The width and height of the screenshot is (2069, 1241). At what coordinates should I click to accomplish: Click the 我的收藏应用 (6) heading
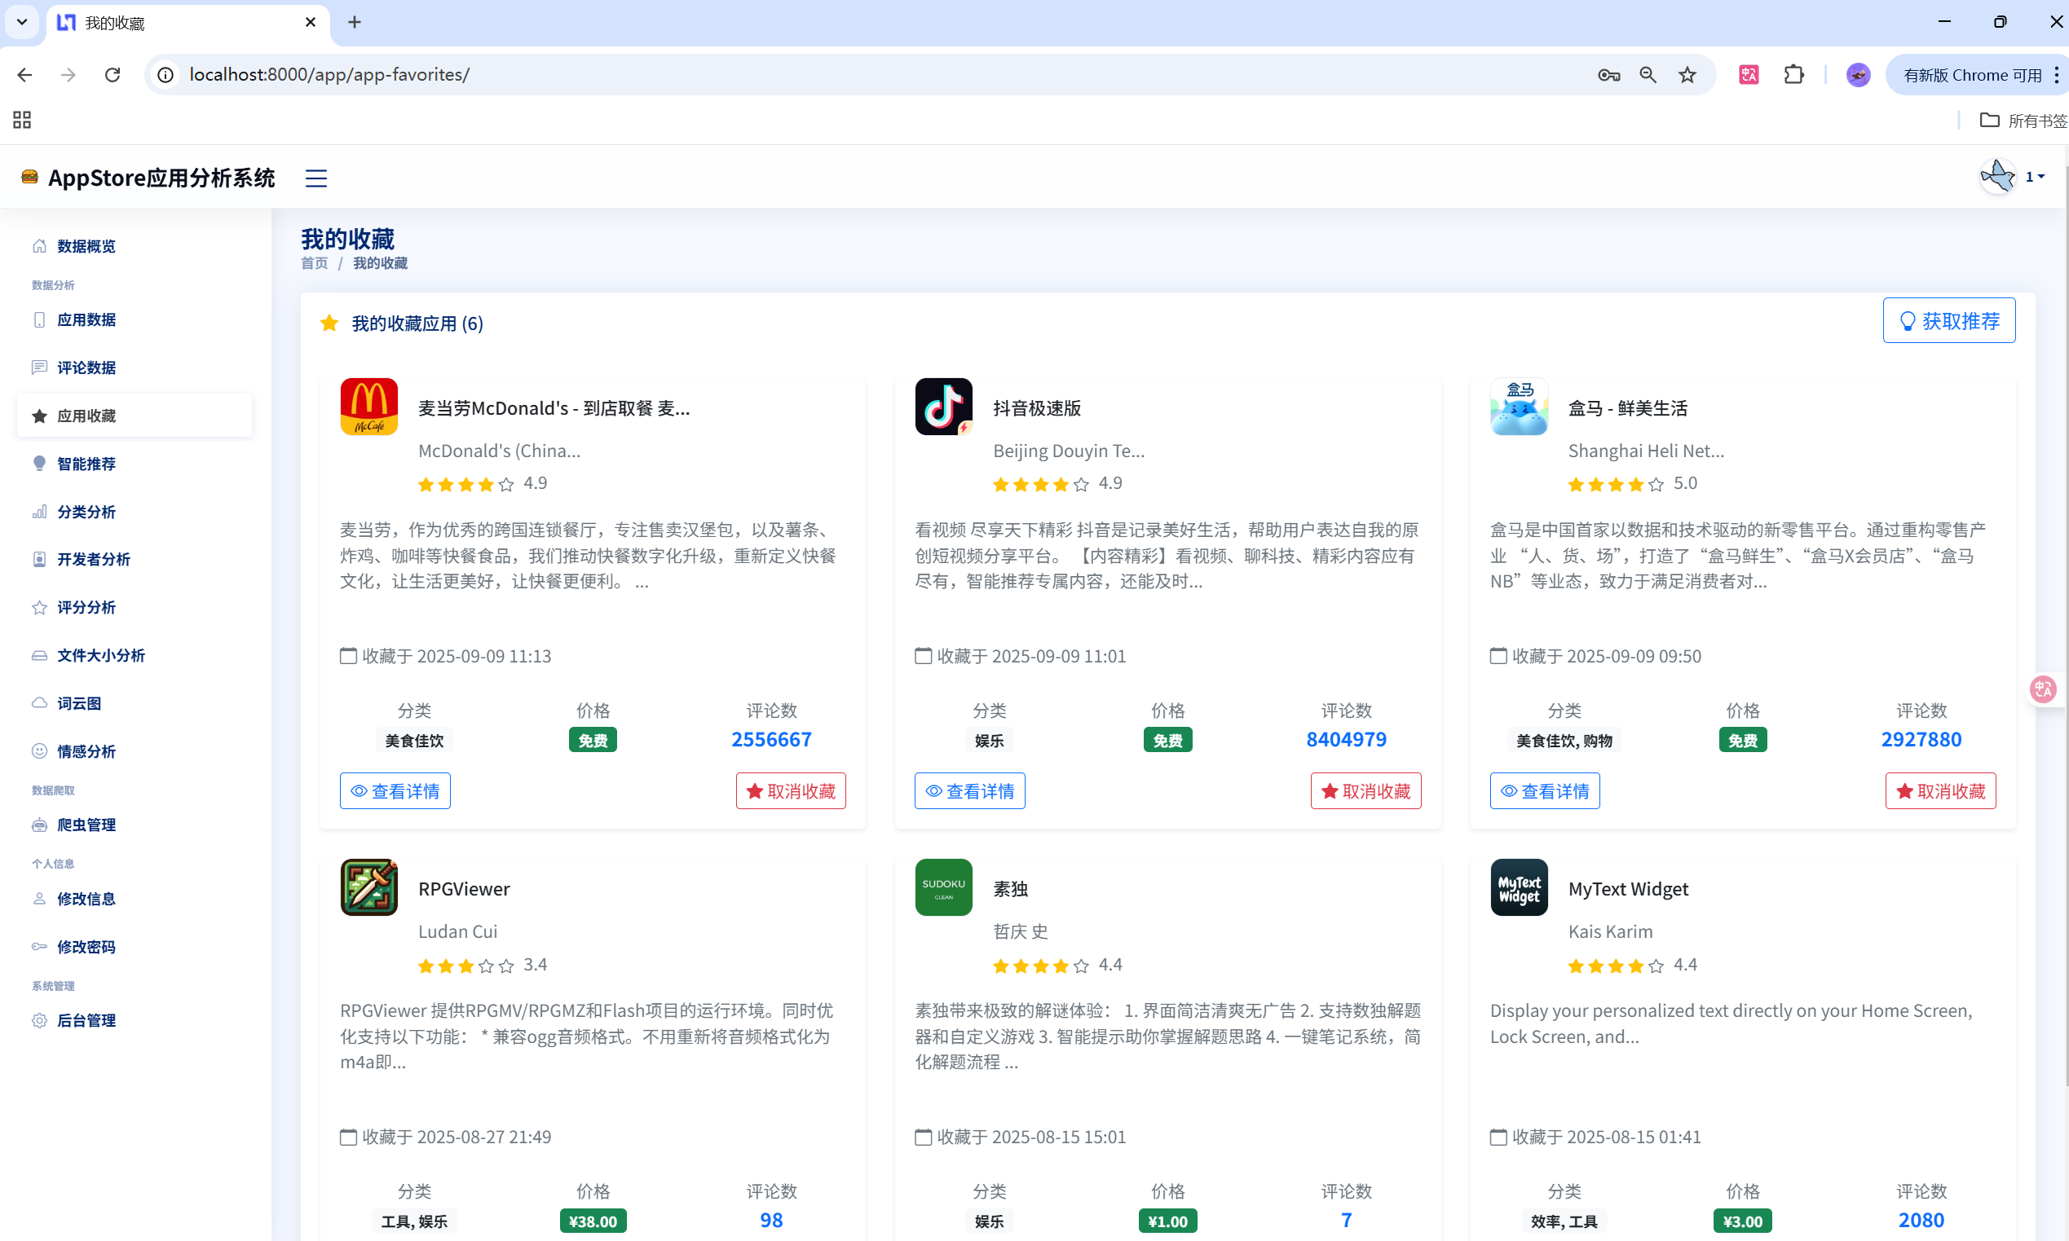(x=417, y=323)
